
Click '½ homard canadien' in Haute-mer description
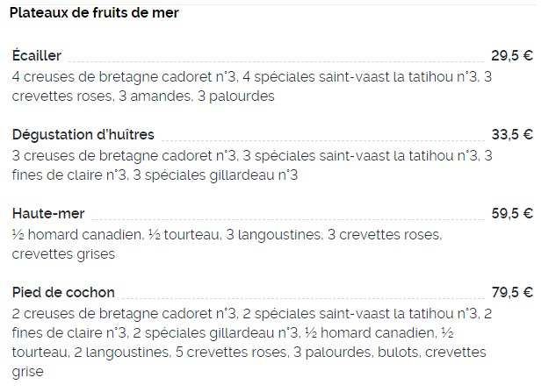[76, 235]
